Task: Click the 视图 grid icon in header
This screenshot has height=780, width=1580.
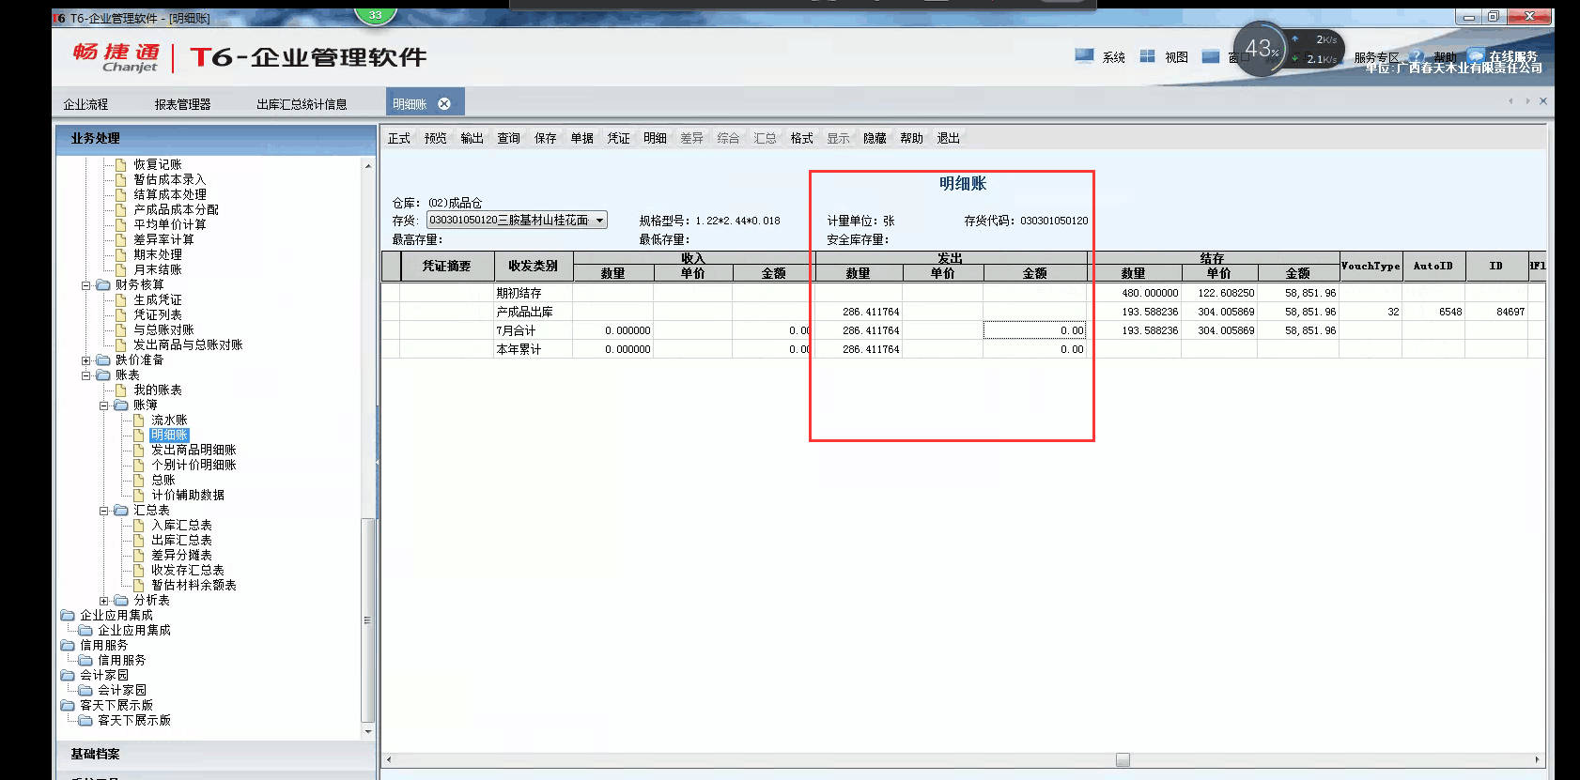Action: [x=1147, y=56]
